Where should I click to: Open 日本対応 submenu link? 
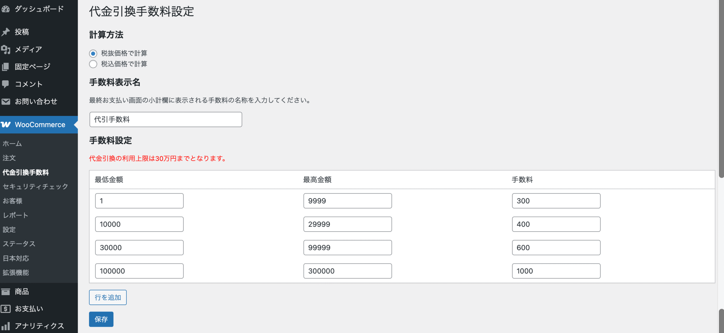[x=16, y=258]
